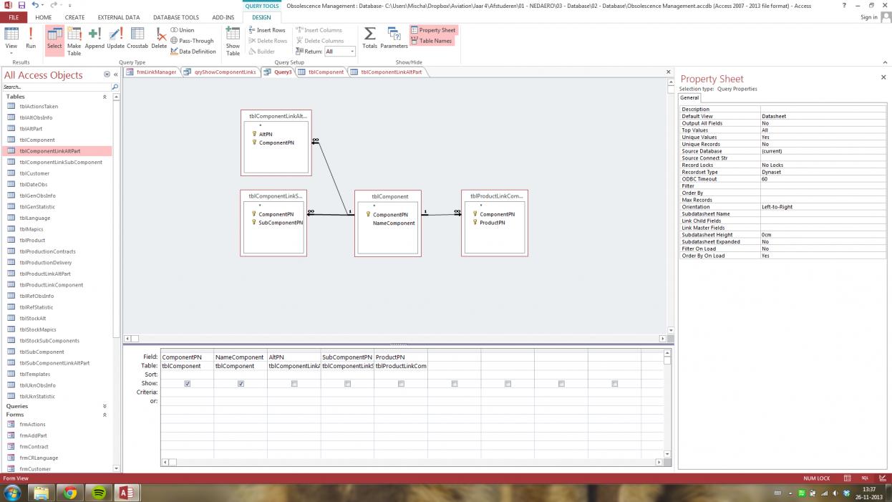Uncheck Show box for ComponentPN column
892x502 pixels.
click(188, 384)
